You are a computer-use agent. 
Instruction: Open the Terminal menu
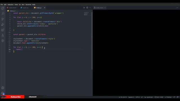[28, 4]
